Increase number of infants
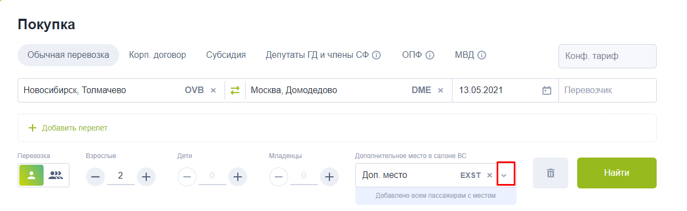This screenshot has height=211, width=687. [329, 177]
